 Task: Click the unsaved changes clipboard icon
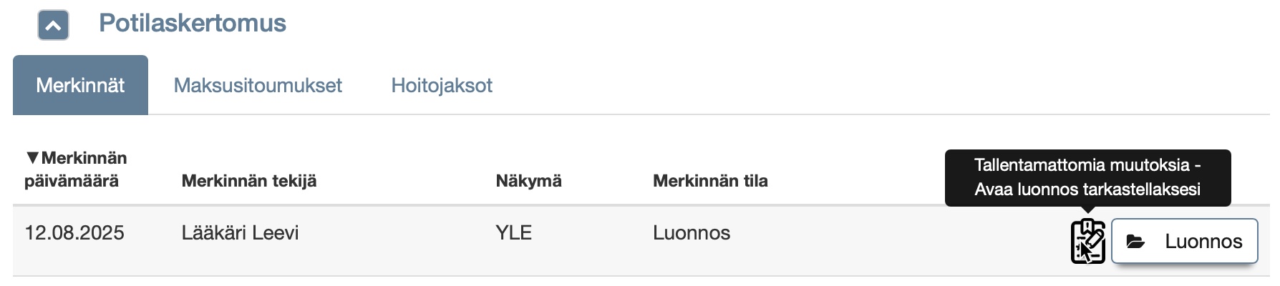(1087, 241)
